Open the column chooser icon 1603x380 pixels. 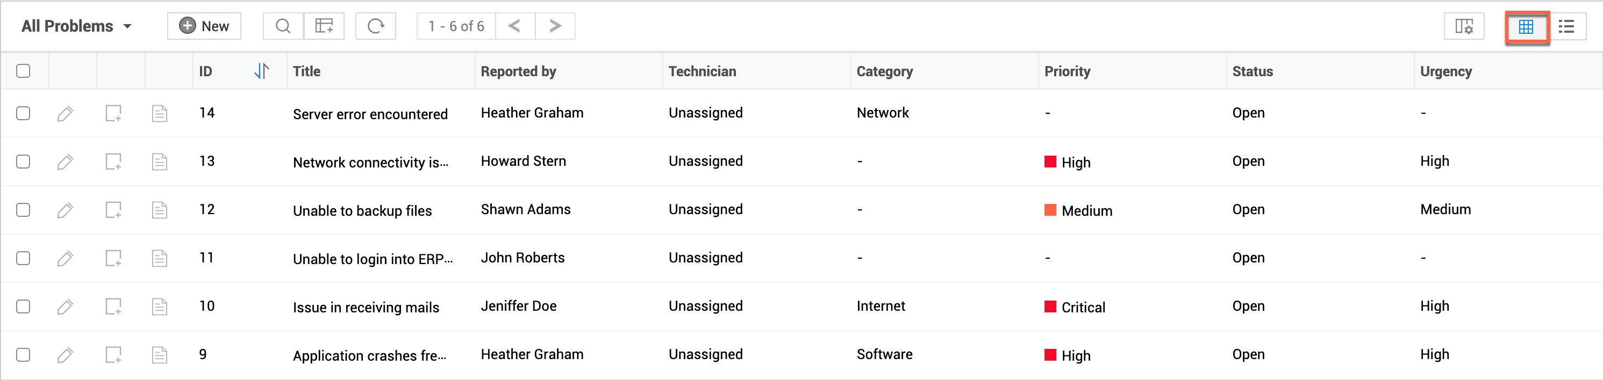[324, 26]
